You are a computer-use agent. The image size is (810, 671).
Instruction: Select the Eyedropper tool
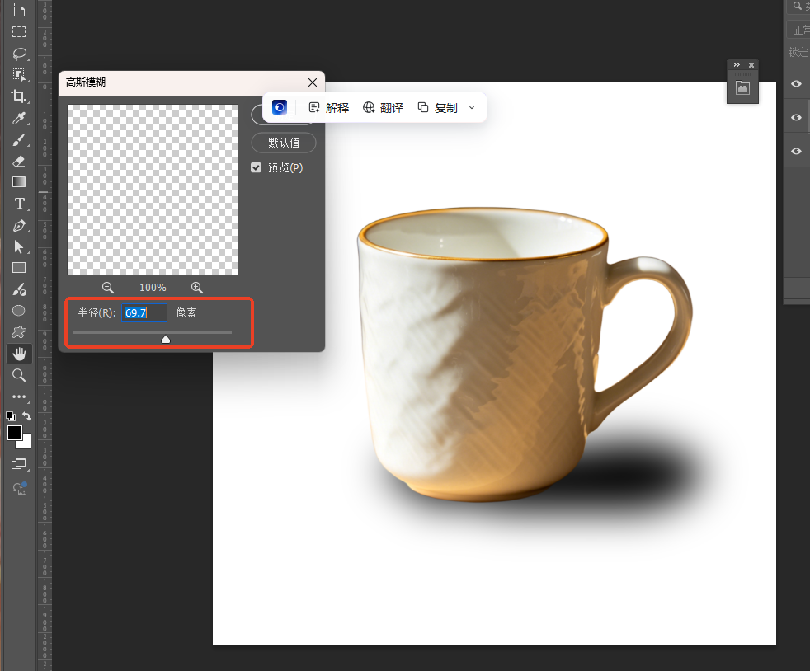coord(19,118)
